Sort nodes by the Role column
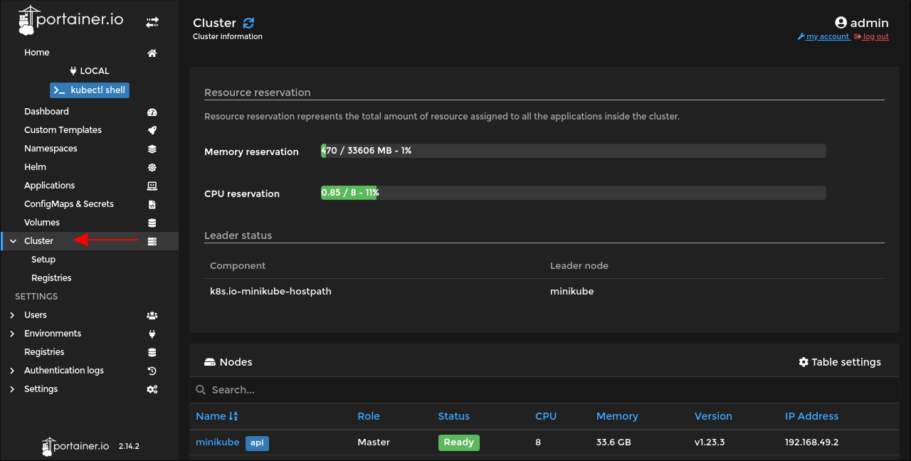 369,416
